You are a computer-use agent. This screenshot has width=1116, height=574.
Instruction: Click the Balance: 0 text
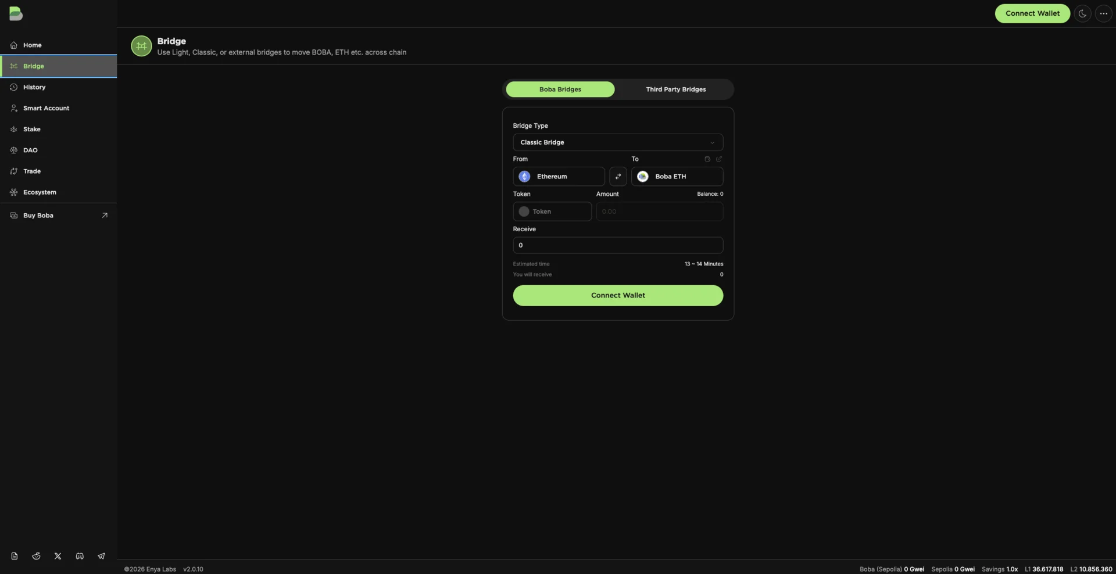pos(710,194)
